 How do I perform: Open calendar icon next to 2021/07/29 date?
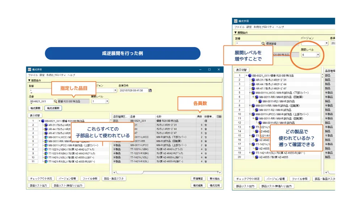[x=150, y=90]
